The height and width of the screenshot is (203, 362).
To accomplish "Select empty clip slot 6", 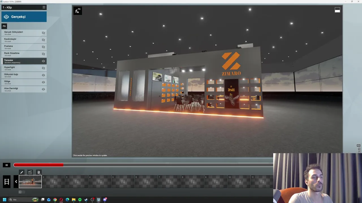I will tap(146, 182).
